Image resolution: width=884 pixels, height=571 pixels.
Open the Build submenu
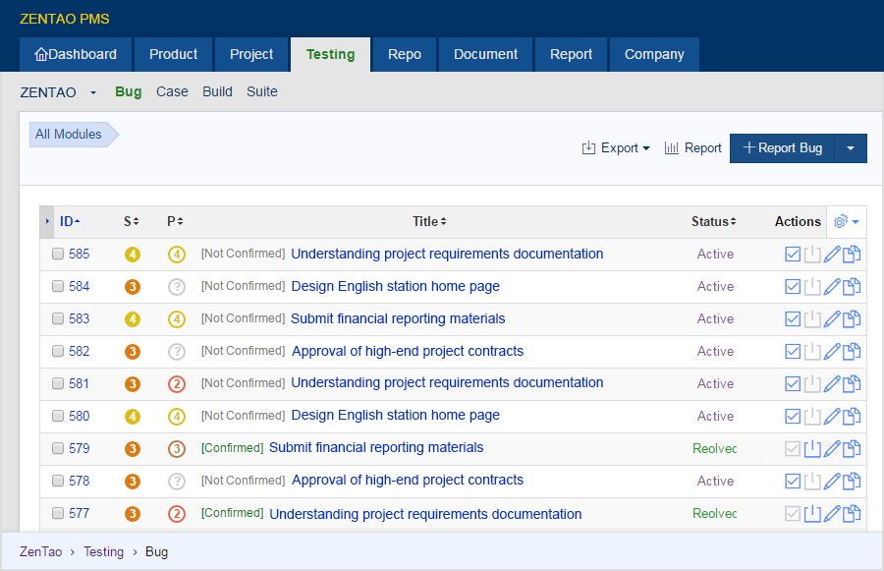click(217, 92)
